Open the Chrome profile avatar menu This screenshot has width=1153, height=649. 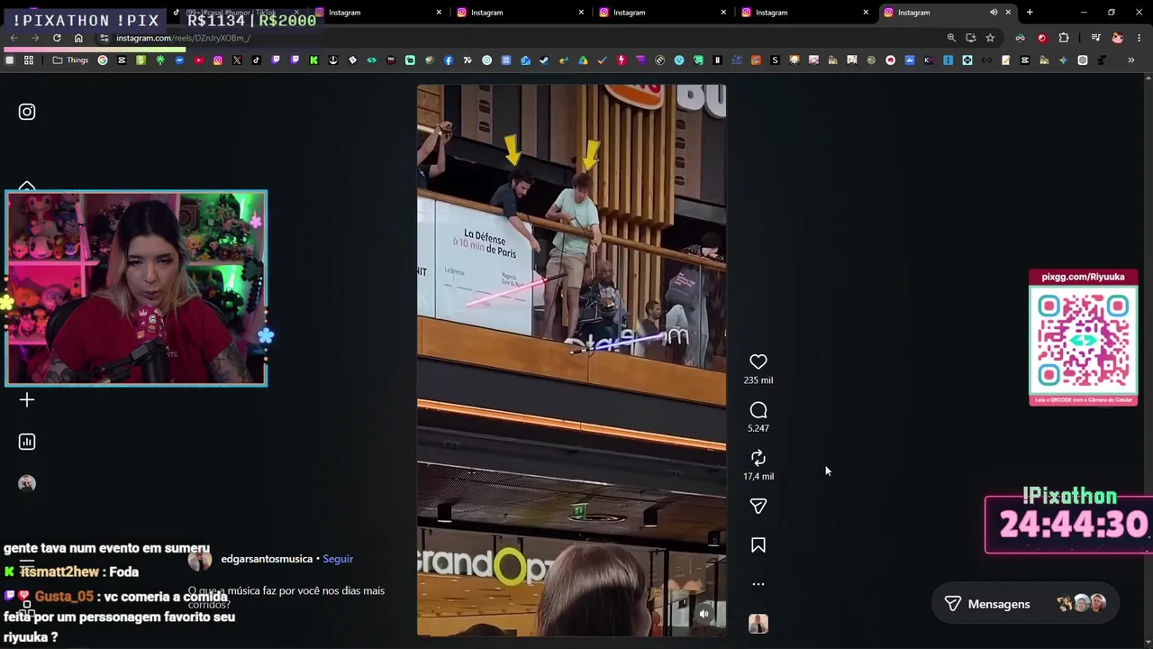(x=1118, y=38)
